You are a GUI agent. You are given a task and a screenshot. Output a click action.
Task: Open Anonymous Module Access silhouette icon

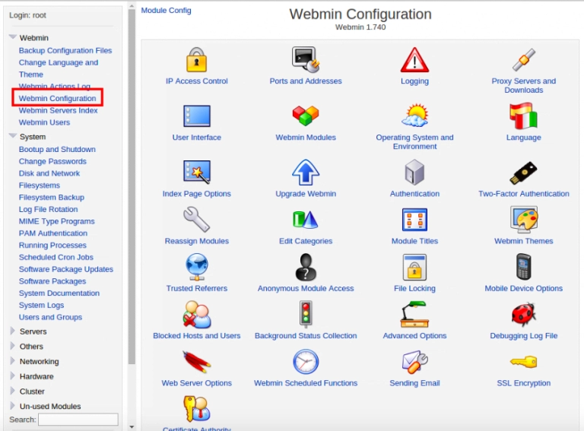(x=306, y=267)
